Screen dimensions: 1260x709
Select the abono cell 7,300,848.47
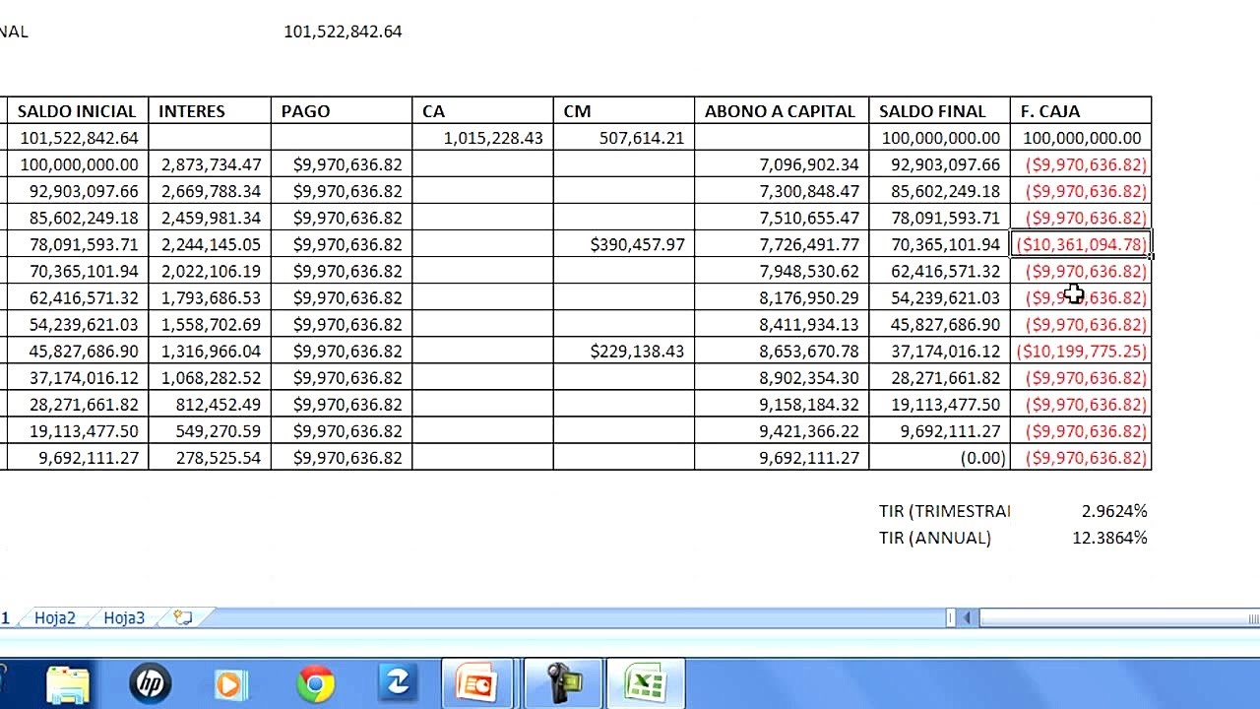(x=782, y=191)
